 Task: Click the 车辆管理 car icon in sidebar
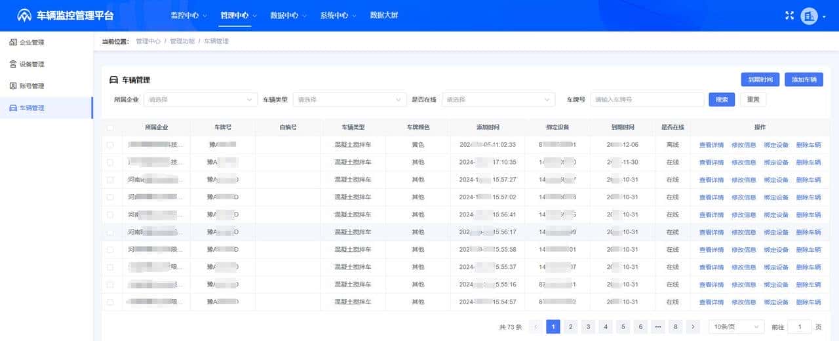[x=13, y=108]
